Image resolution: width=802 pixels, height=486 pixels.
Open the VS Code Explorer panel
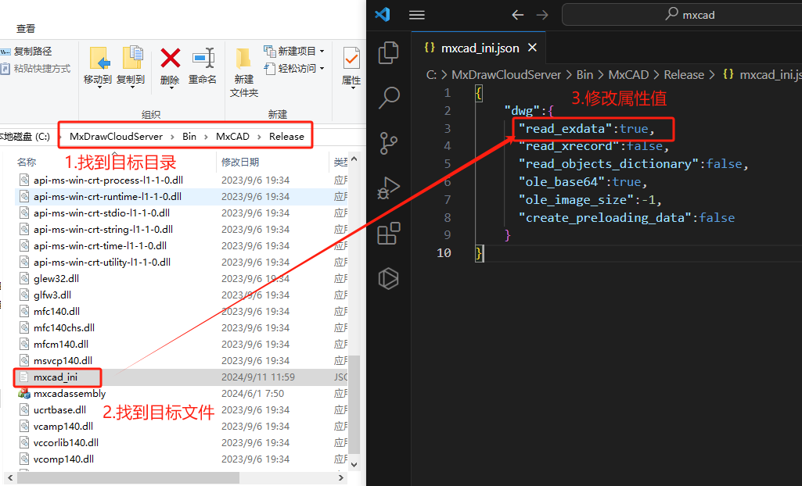389,52
